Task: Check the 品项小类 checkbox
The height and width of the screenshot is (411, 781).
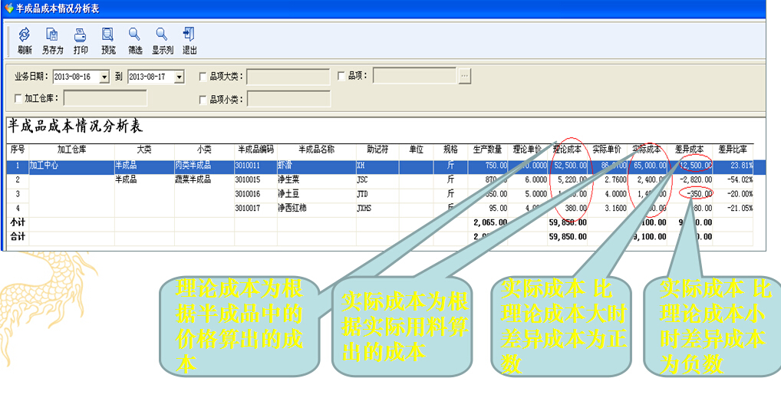Action: click(203, 99)
